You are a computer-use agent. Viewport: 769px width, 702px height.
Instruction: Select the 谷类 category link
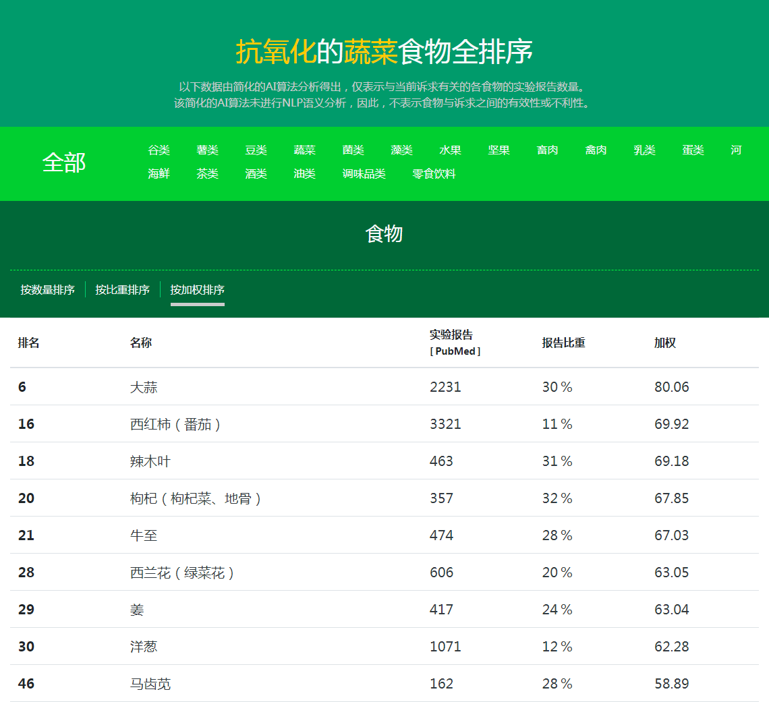point(159,150)
